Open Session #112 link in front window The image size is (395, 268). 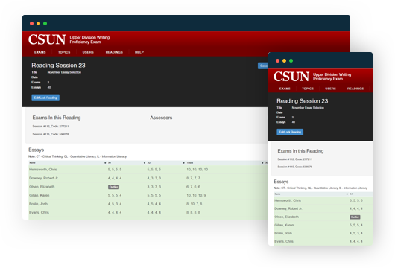294,159
